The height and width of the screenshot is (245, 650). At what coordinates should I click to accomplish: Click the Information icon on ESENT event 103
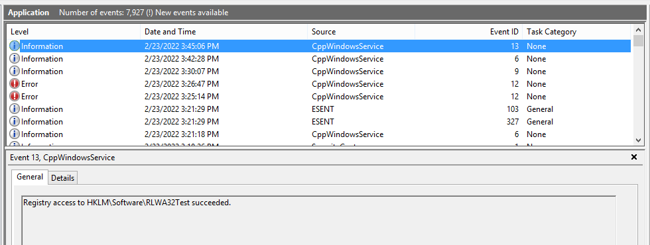pos(15,109)
